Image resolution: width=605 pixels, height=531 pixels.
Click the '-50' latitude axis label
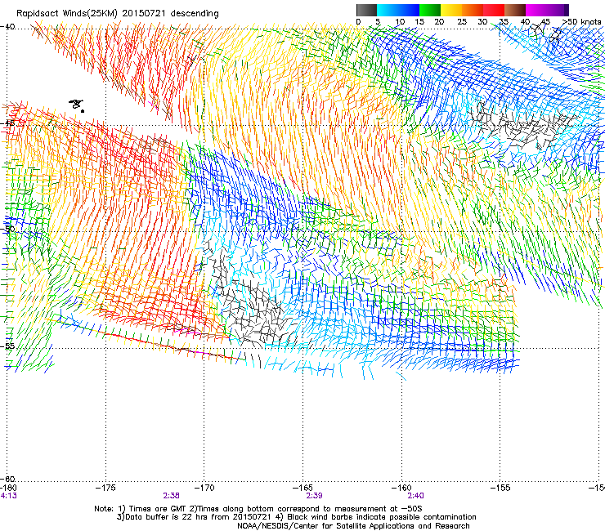(x=7, y=229)
